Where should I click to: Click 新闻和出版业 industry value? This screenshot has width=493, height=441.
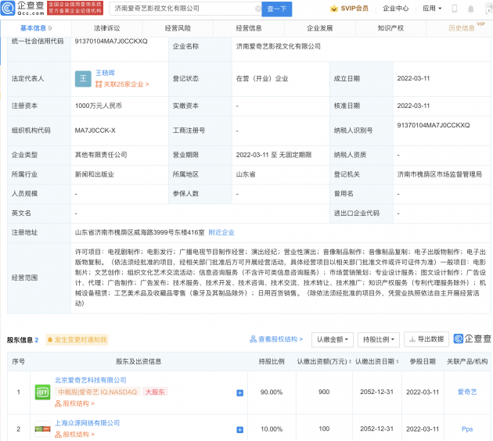95,174
